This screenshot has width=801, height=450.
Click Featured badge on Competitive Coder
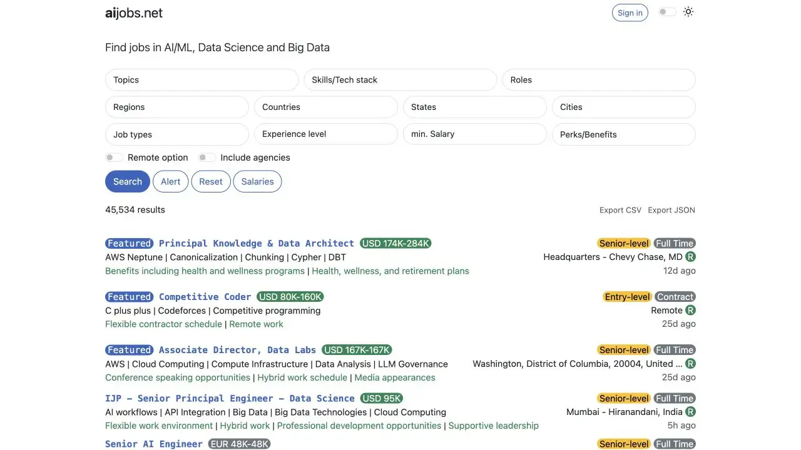point(129,297)
